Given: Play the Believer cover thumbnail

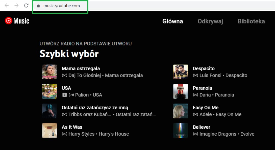Looking at the screenshot, I should click(x=181, y=130).
